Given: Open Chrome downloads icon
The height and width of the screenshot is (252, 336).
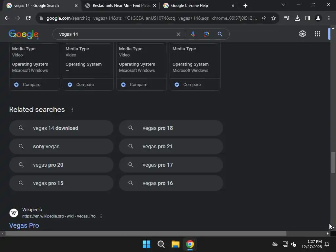Looking at the screenshot, I should point(297,18).
